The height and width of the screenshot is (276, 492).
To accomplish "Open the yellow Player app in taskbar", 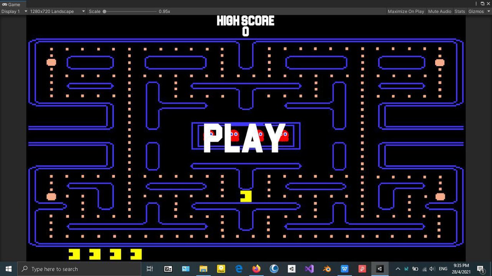I will click(x=221, y=269).
